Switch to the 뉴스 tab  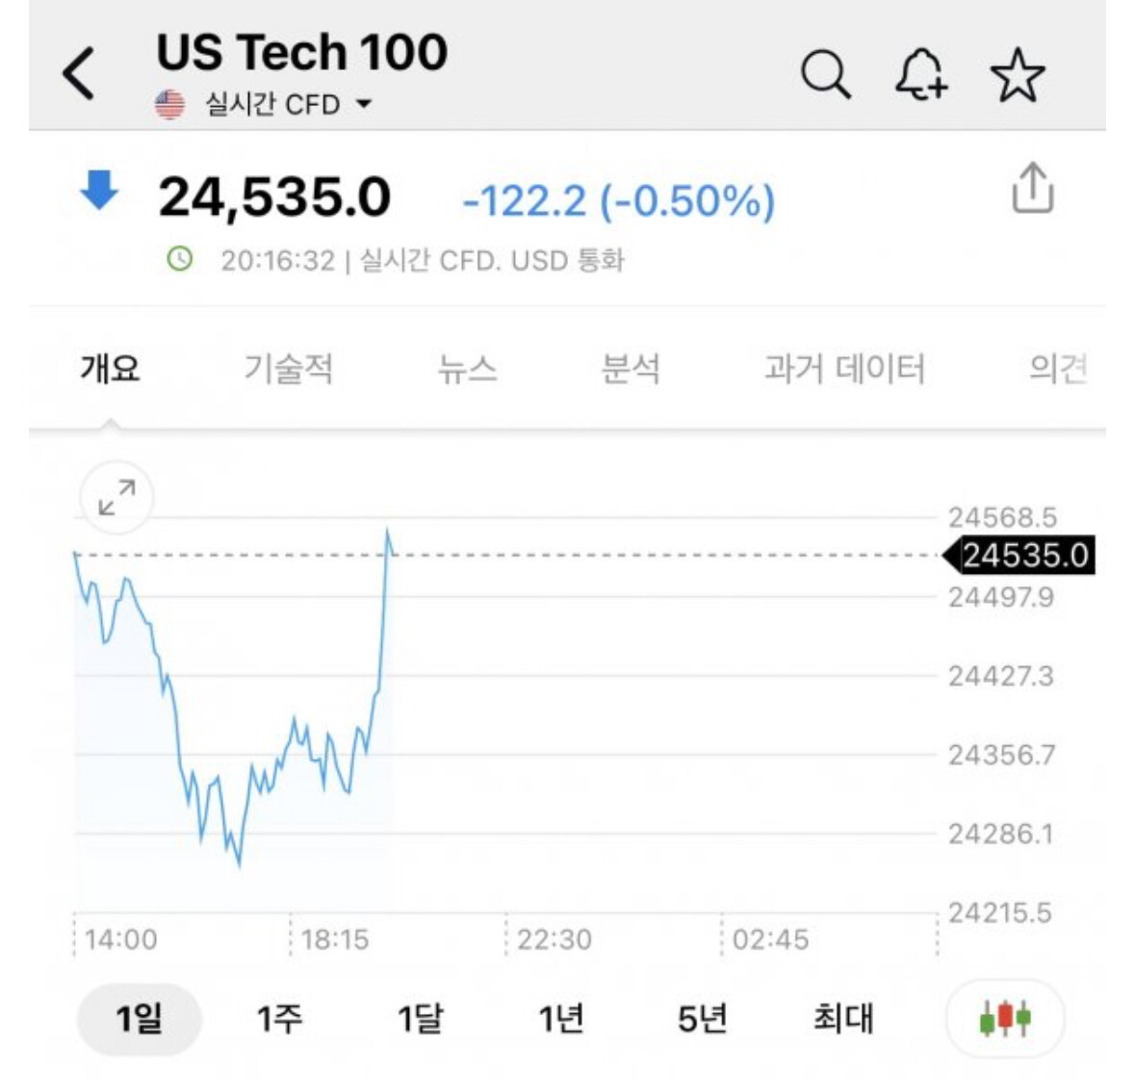tap(467, 368)
